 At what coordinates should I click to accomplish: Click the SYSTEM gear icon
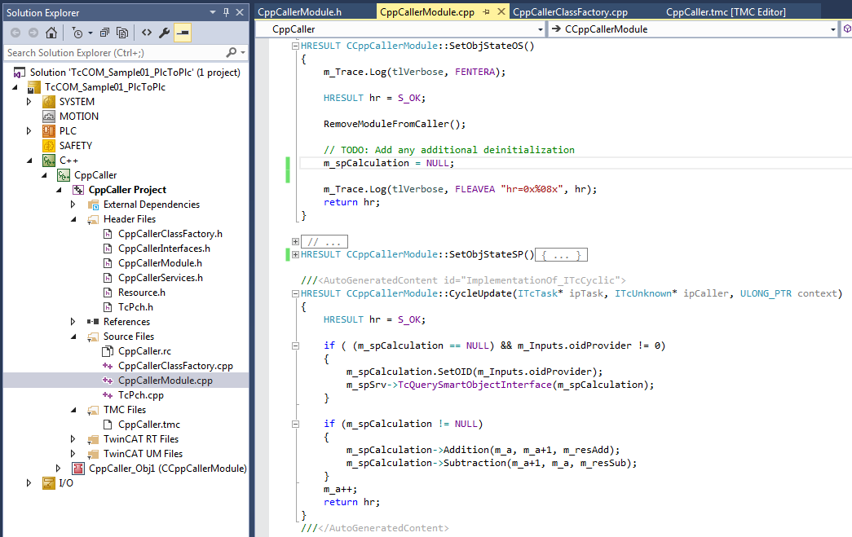click(49, 102)
